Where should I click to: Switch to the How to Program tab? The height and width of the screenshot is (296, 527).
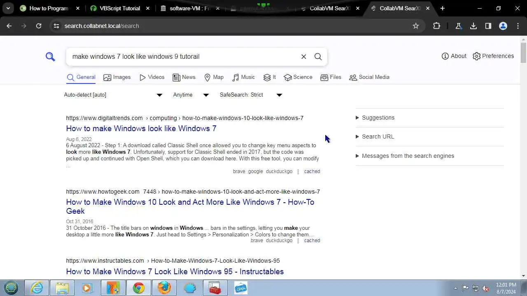pyautogui.click(x=49, y=8)
